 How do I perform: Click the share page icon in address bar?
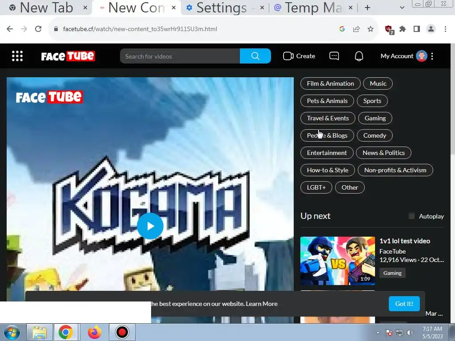click(x=356, y=29)
